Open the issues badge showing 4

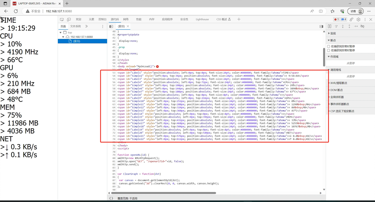pyautogui.click(x=344, y=20)
